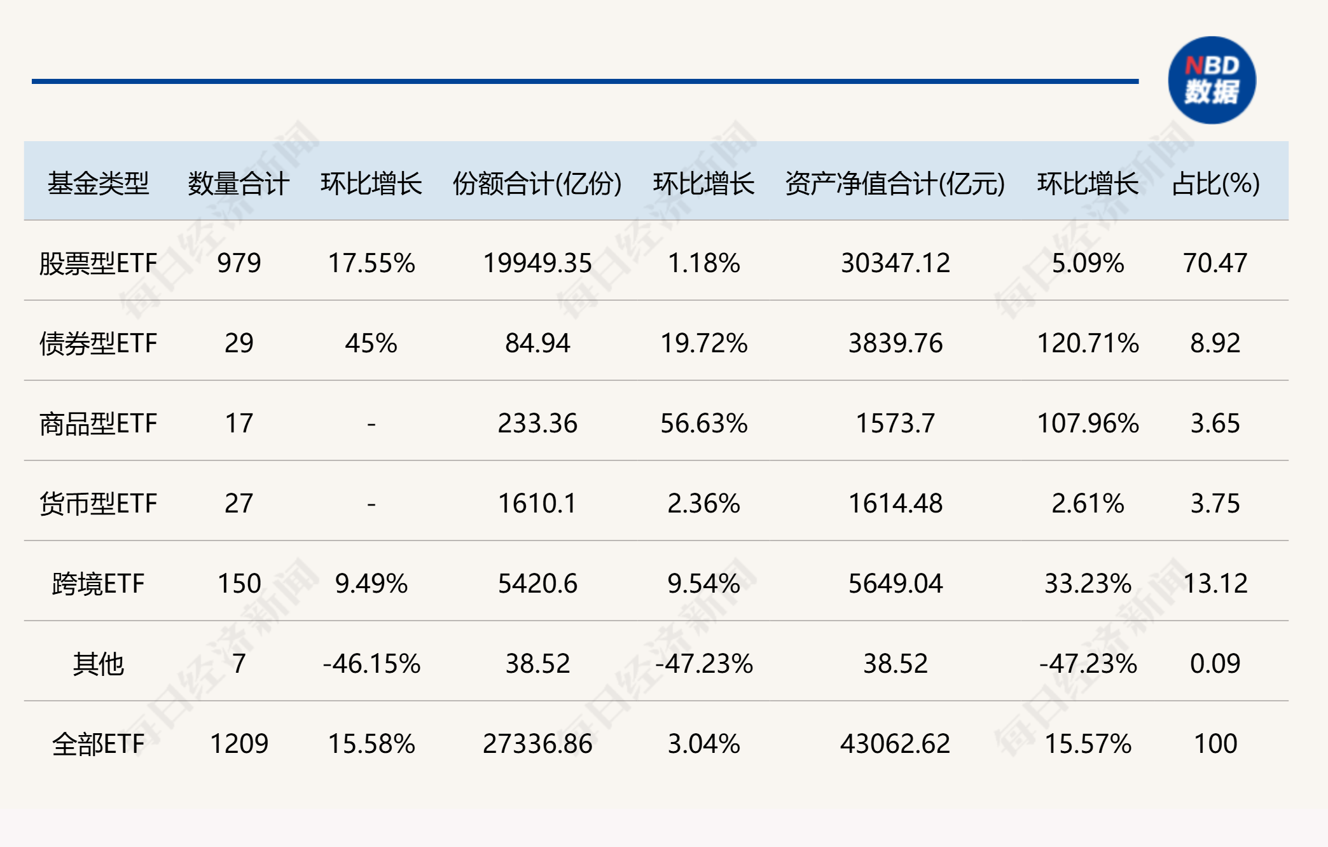1328x847 pixels.
Task: Select the -46.15% count growth cell
Action: [x=371, y=664]
